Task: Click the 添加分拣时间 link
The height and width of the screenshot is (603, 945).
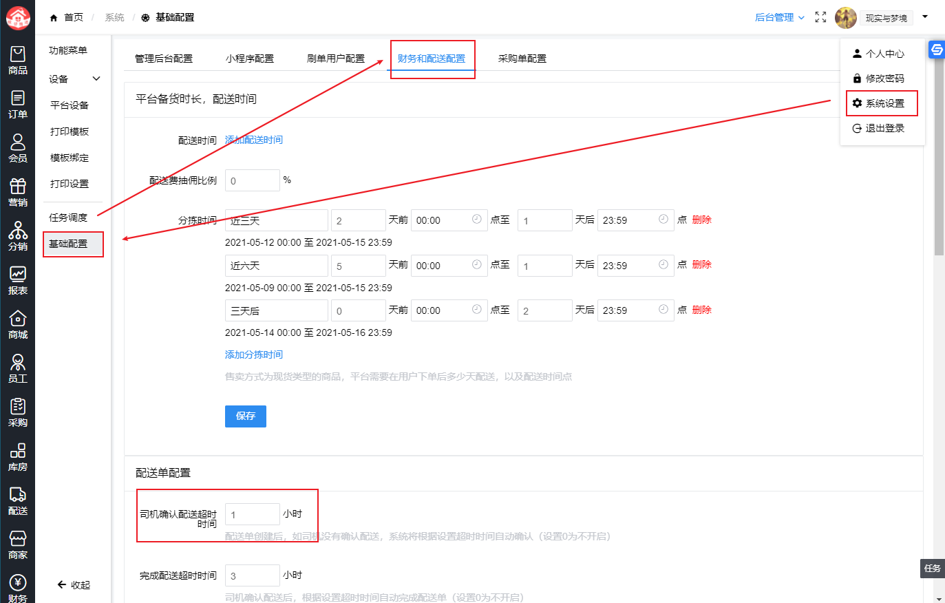Action: click(x=254, y=355)
